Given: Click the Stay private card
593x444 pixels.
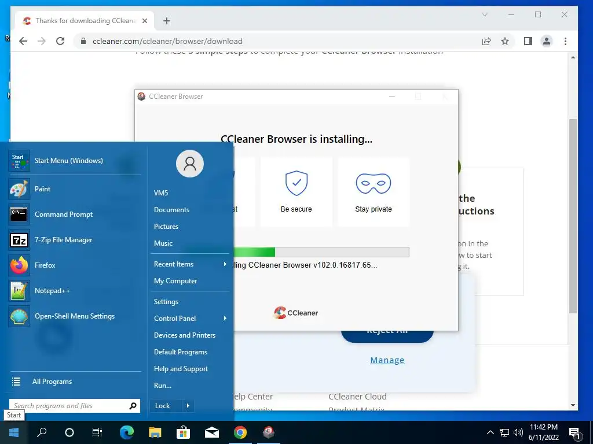Looking at the screenshot, I should pyautogui.click(x=374, y=192).
